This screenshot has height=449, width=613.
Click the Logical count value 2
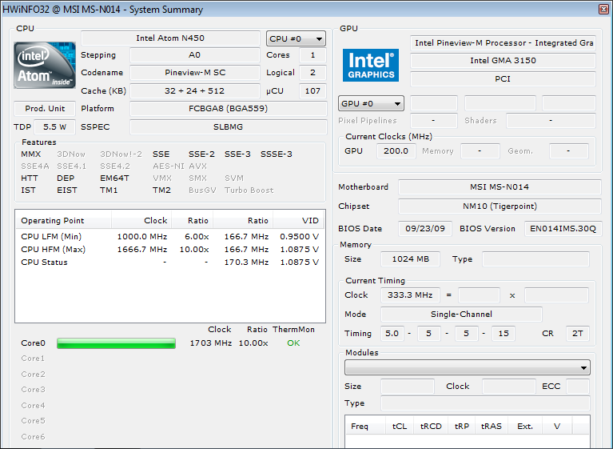(x=312, y=72)
